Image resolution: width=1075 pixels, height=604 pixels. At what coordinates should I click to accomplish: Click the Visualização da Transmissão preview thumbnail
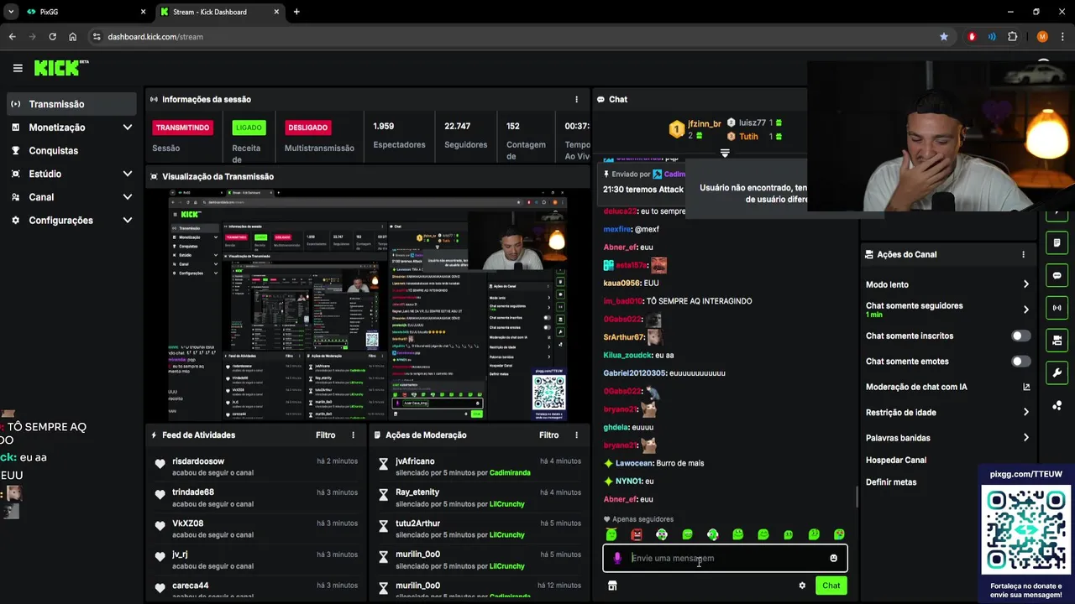tap(368, 305)
